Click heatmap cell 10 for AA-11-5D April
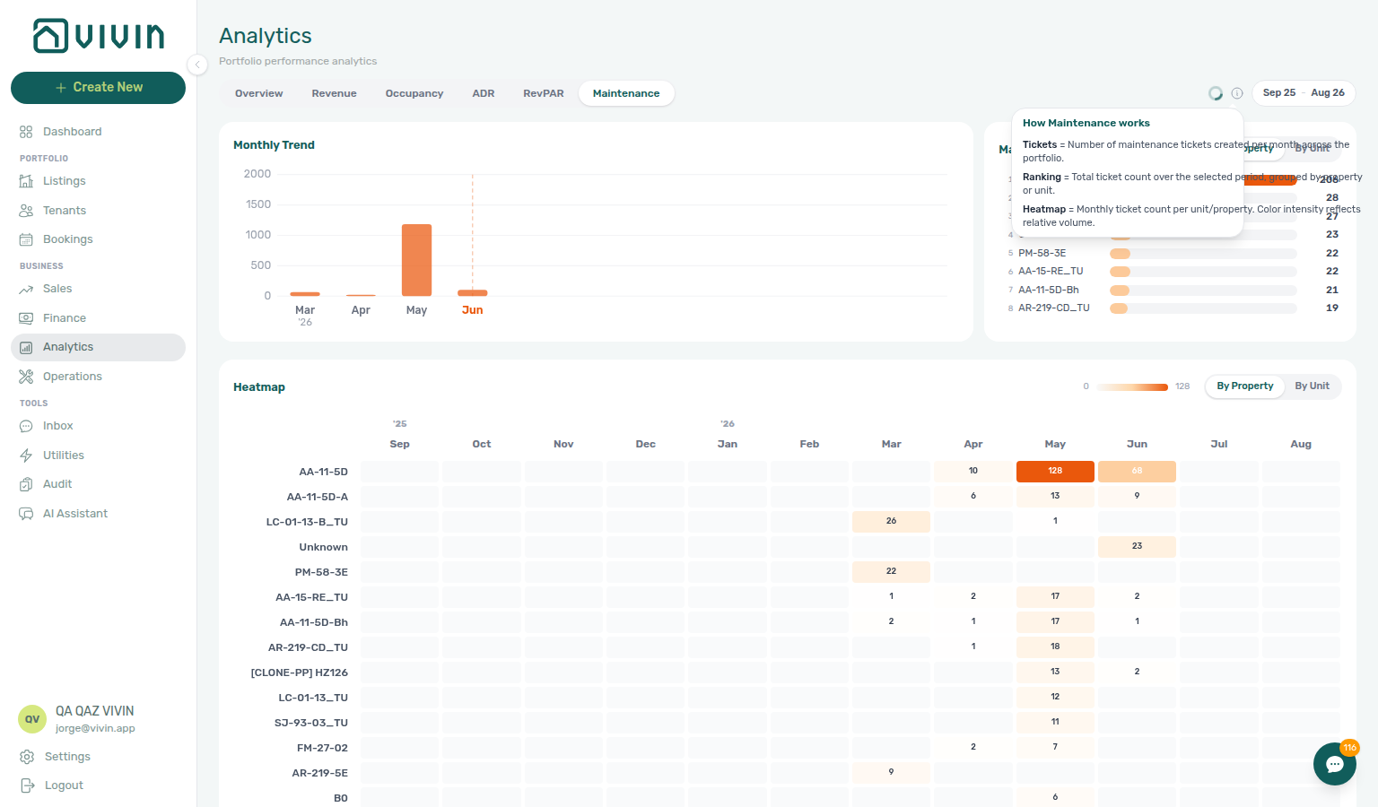 (973, 472)
